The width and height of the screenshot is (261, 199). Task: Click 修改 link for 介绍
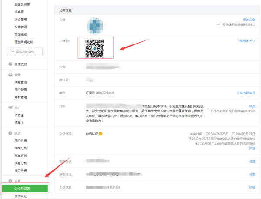(x=252, y=106)
